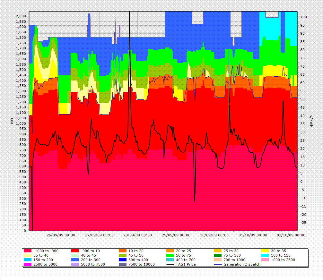Click the '2,000' MW axis value
The width and height of the screenshot is (323, 280).
tap(21, 16)
